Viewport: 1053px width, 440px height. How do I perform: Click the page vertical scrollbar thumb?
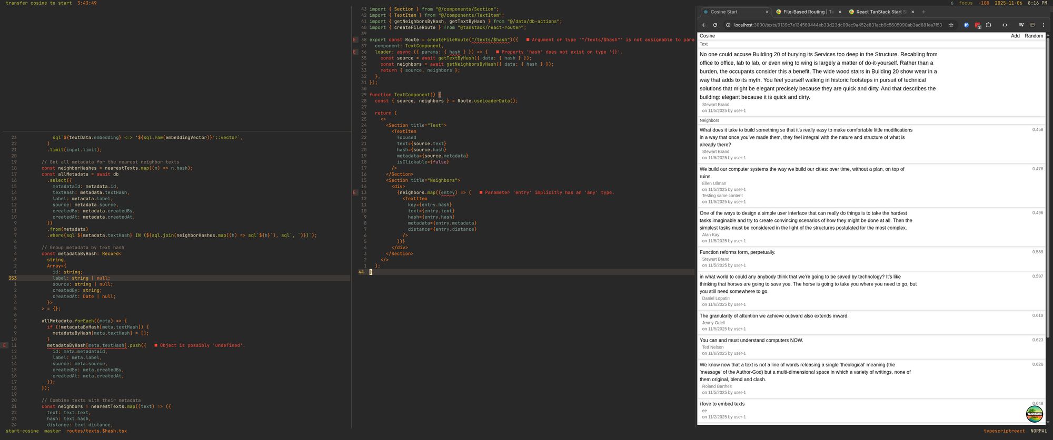tap(1048, 187)
